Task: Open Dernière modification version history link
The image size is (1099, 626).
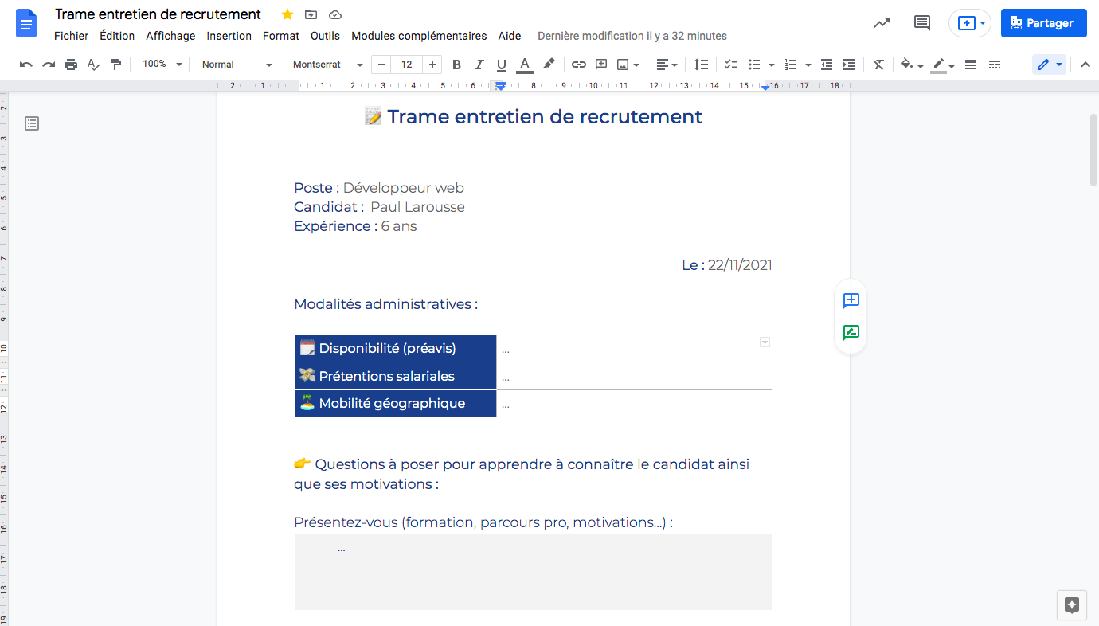Action: pos(632,36)
